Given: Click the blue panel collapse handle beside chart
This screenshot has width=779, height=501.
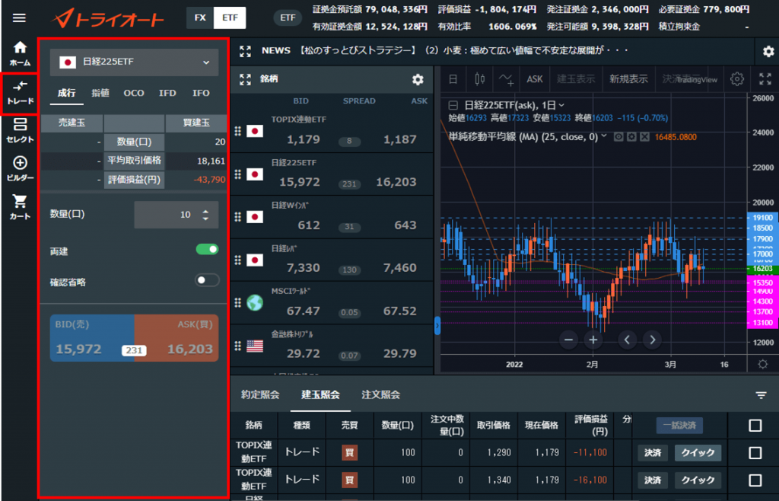Looking at the screenshot, I should (x=437, y=326).
